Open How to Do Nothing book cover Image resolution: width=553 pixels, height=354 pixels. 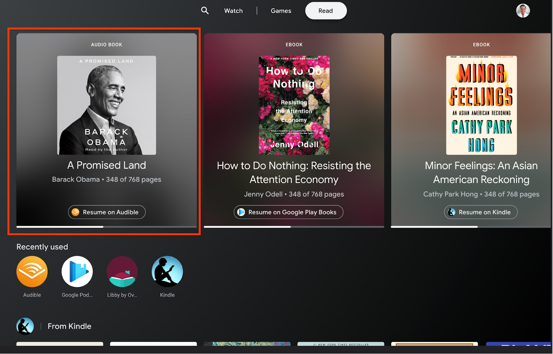[294, 105]
